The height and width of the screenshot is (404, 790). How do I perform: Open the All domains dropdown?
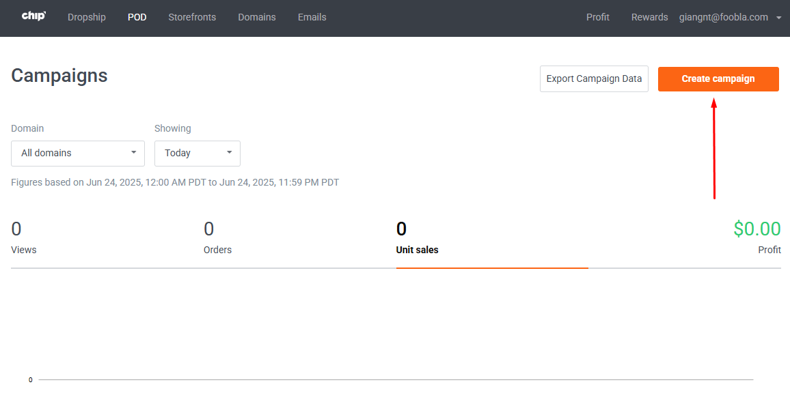78,154
